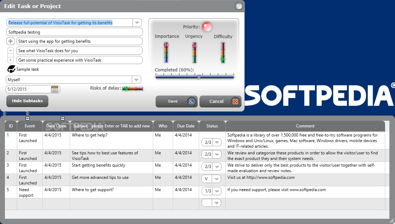Move the Completed percentage slider handle
Viewport: 395px width, 224px height.
coord(199,77)
